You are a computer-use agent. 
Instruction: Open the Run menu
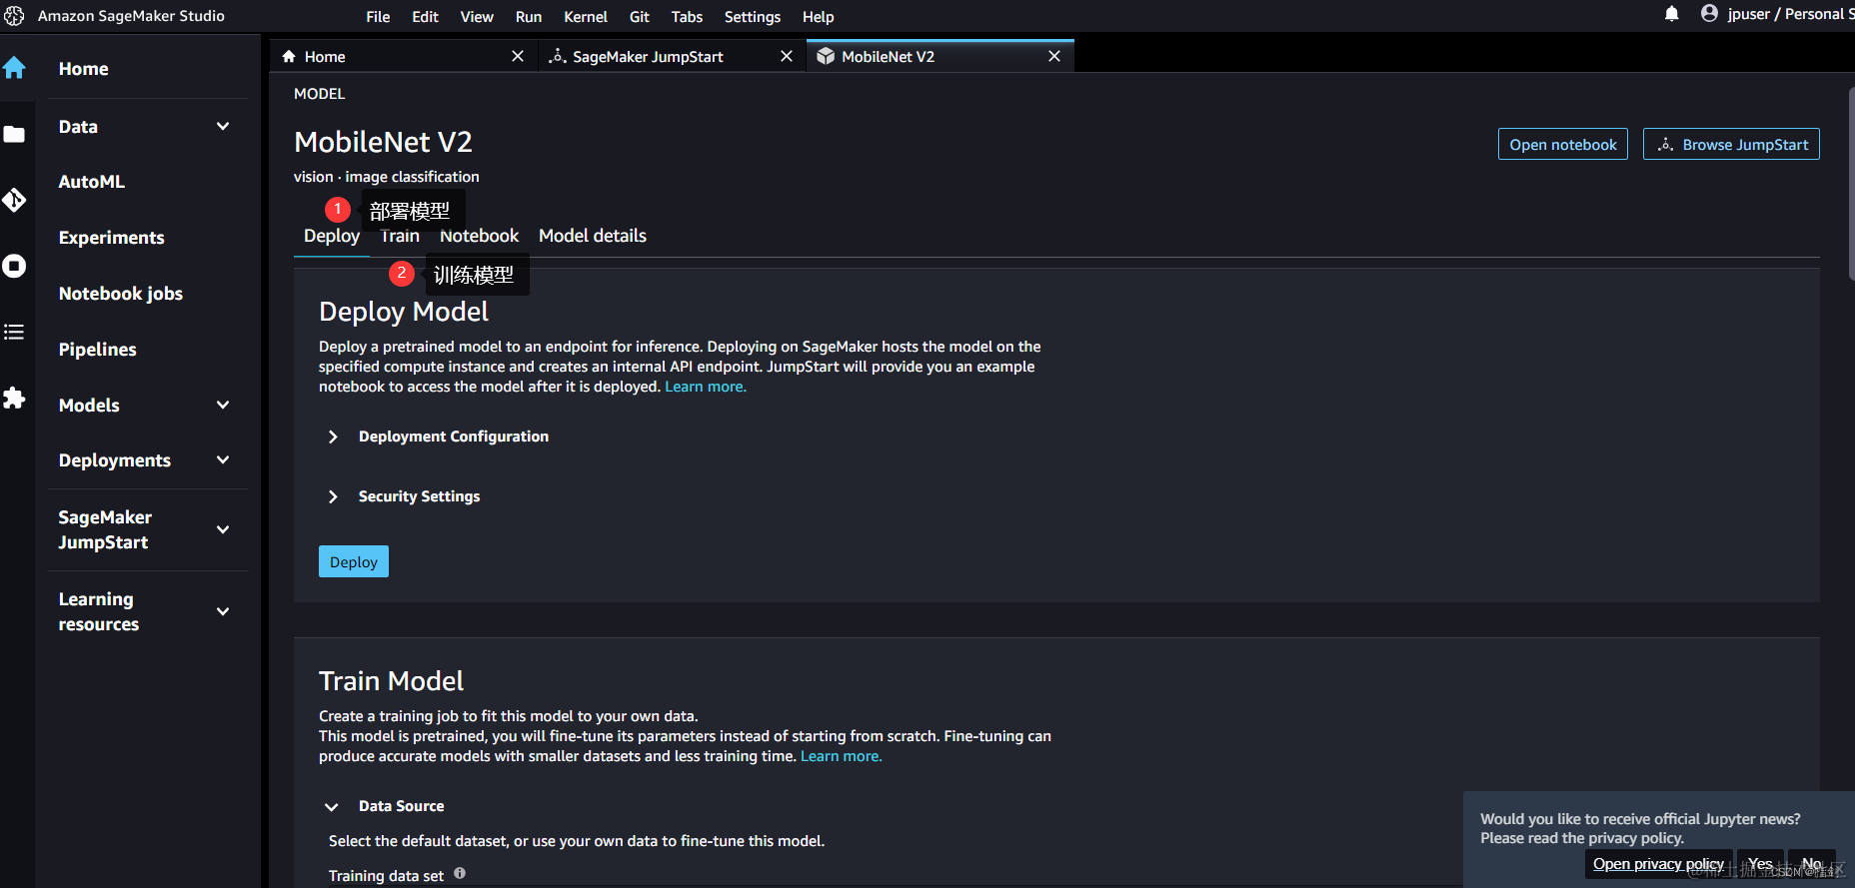[529, 17]
